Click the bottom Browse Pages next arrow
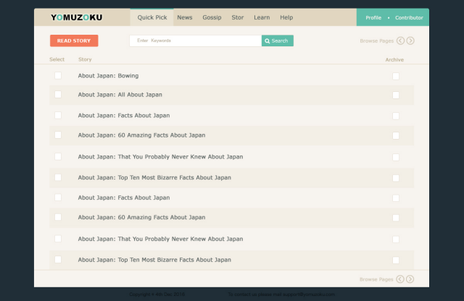Screen dimensions: 464x301 coord(410,279)
